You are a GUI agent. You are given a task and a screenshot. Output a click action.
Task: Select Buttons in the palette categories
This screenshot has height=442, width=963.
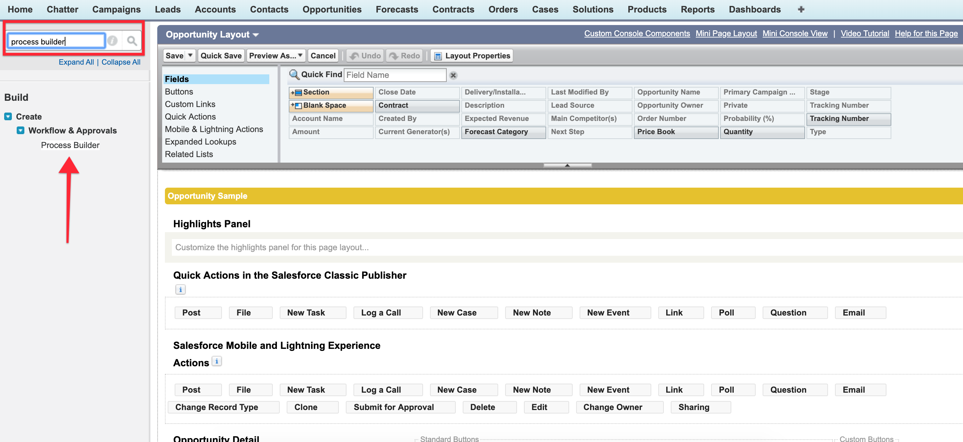click(x=179, y=92)
